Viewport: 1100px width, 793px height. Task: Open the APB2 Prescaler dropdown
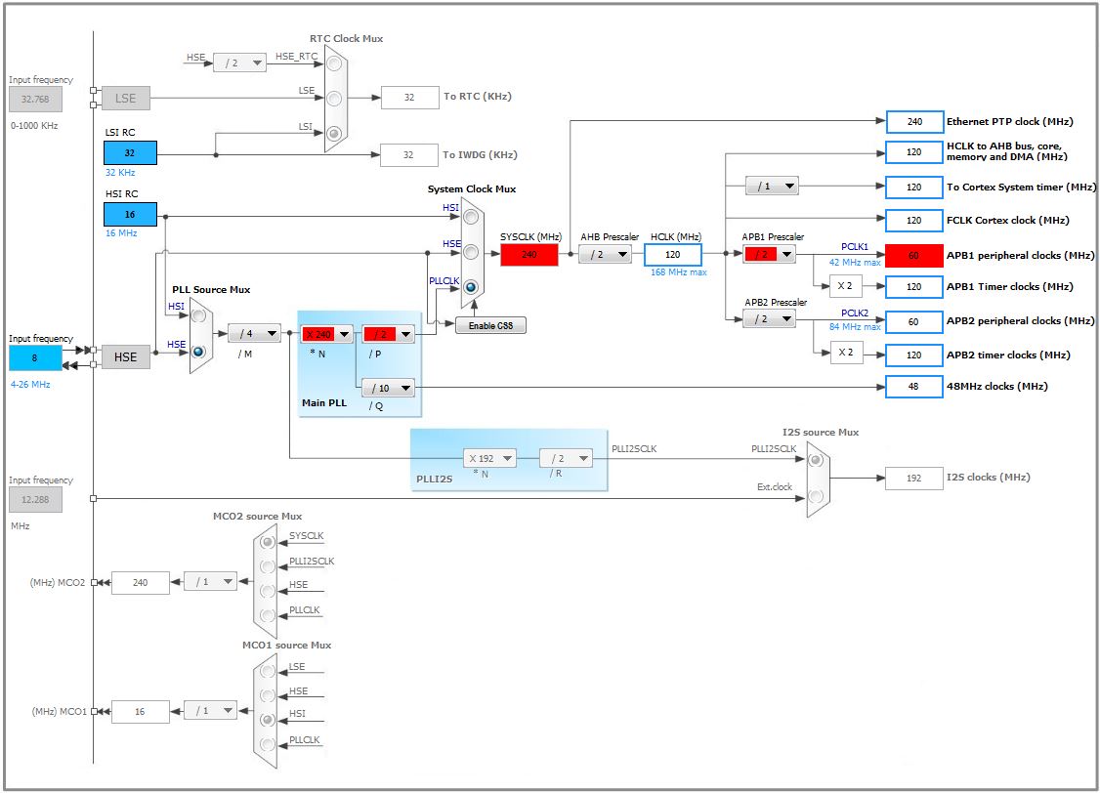coord(769,318)
